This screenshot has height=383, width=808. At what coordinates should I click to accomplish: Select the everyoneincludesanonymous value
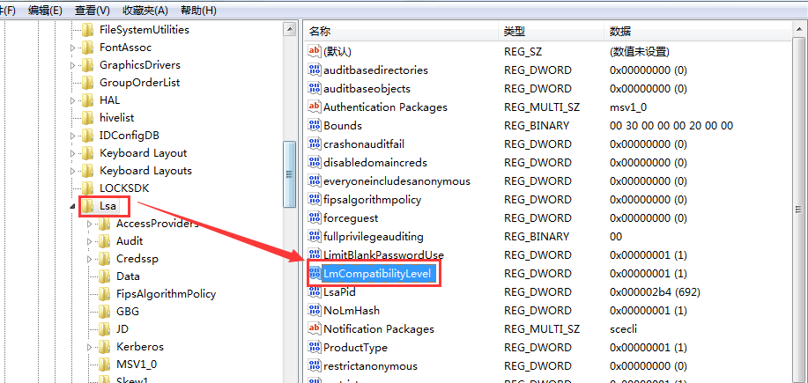(x=397, y=180)
